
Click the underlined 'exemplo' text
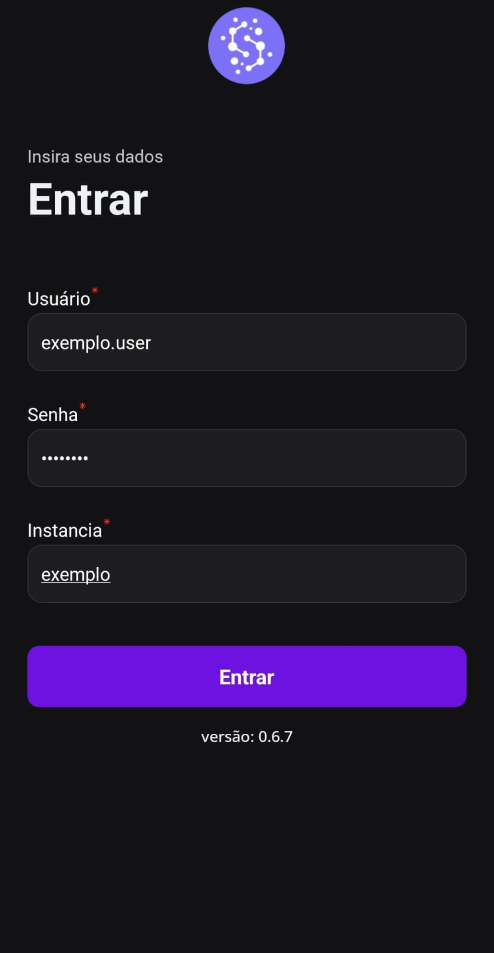[76, 574]
